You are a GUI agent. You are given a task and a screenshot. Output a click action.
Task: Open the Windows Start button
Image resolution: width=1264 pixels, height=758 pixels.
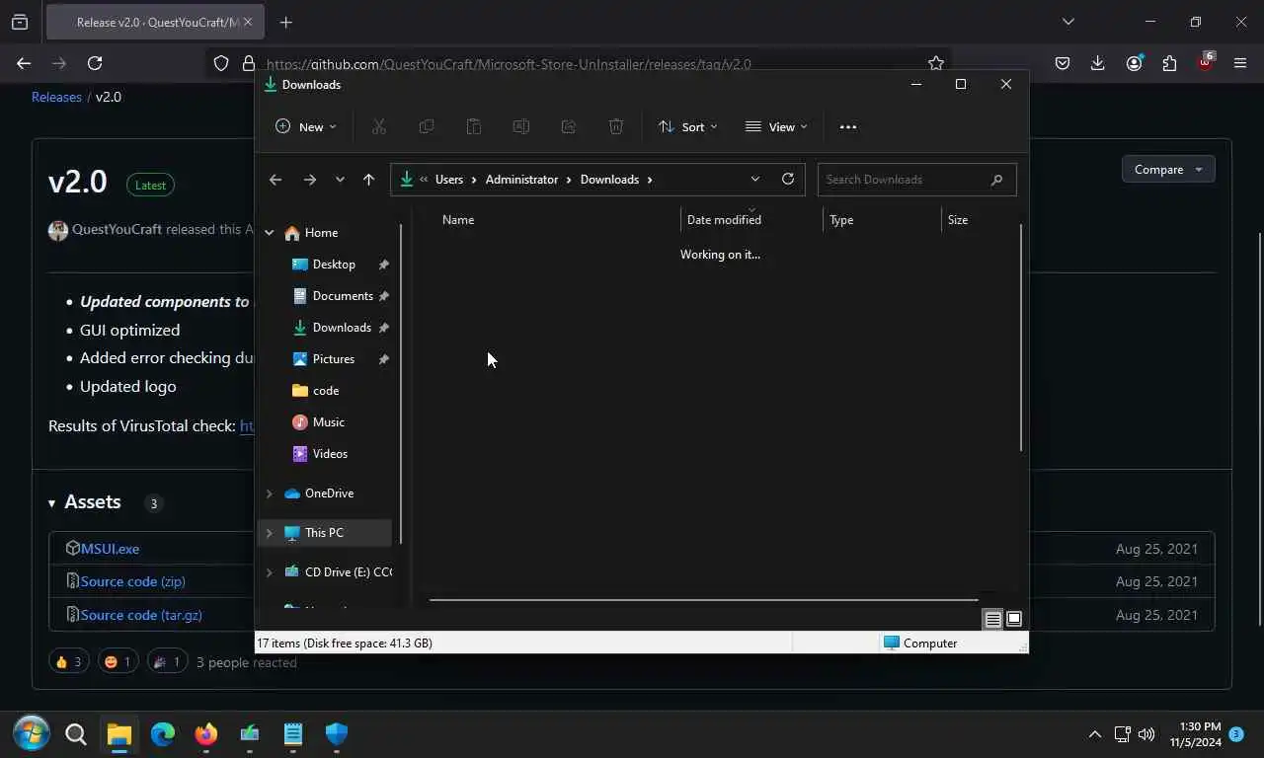coord(32,734)
